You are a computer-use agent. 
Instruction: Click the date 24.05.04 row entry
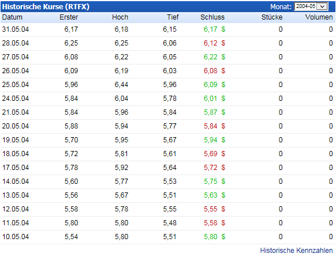coord(16,99)
